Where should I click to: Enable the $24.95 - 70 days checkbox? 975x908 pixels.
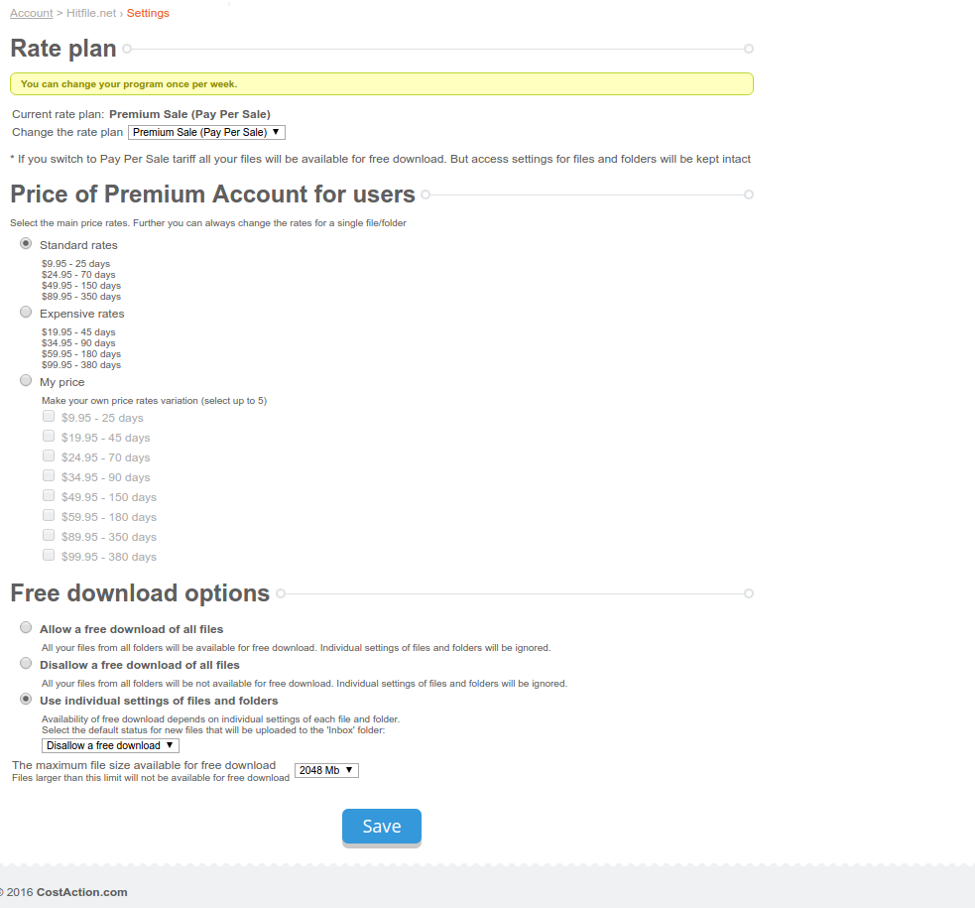tap(49, 456)
